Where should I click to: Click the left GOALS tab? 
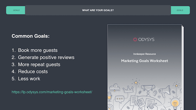(x=16, y=10)
